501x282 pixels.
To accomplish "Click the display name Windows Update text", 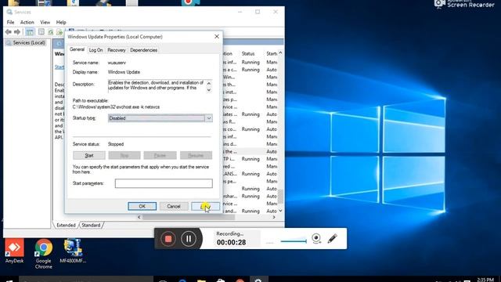I will tap(124, 72).
